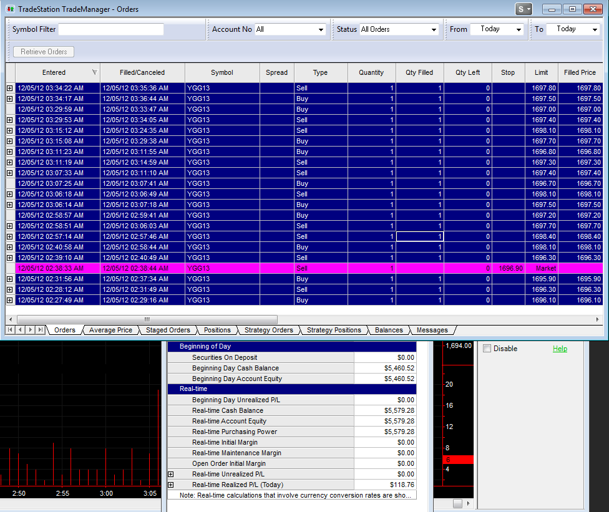The image size is (609, 512).
Task: Go to next tab navigation arrow
Action: (x=31, y=330)
